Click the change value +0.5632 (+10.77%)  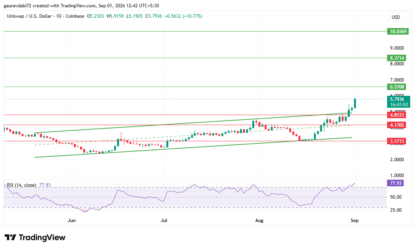[x=183, y=16]
